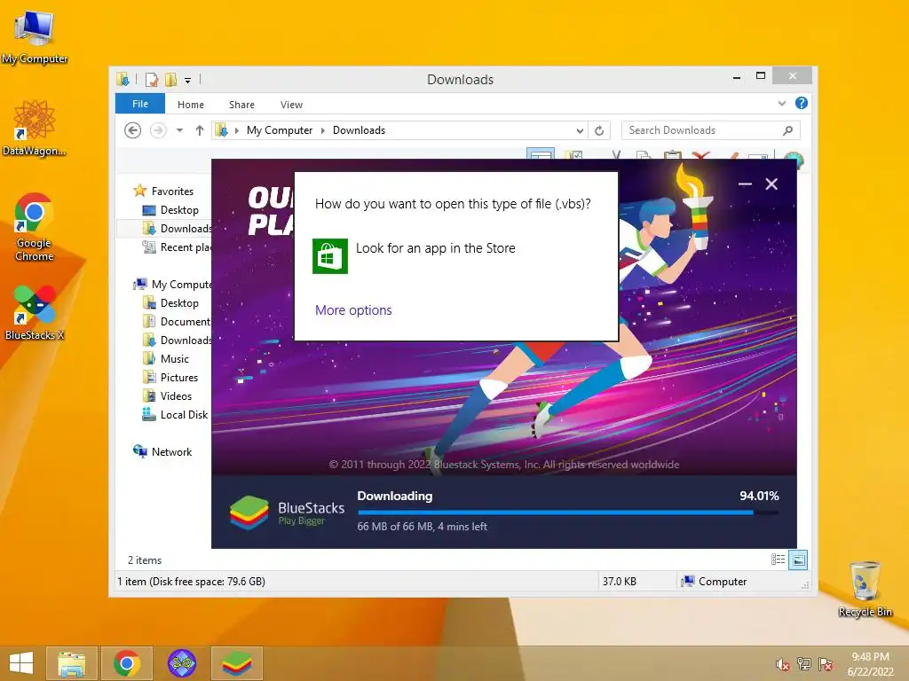Screen dimensions: 909x681
Task: Click the New Folder quick access icon
Action: click(171, 80)
